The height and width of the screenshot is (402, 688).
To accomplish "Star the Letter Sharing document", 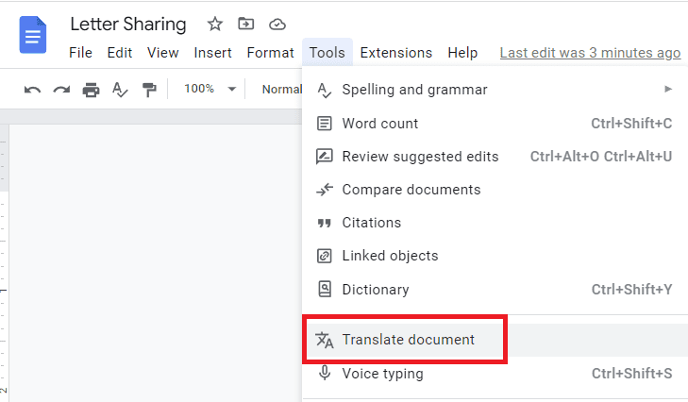I will [215, 24].
